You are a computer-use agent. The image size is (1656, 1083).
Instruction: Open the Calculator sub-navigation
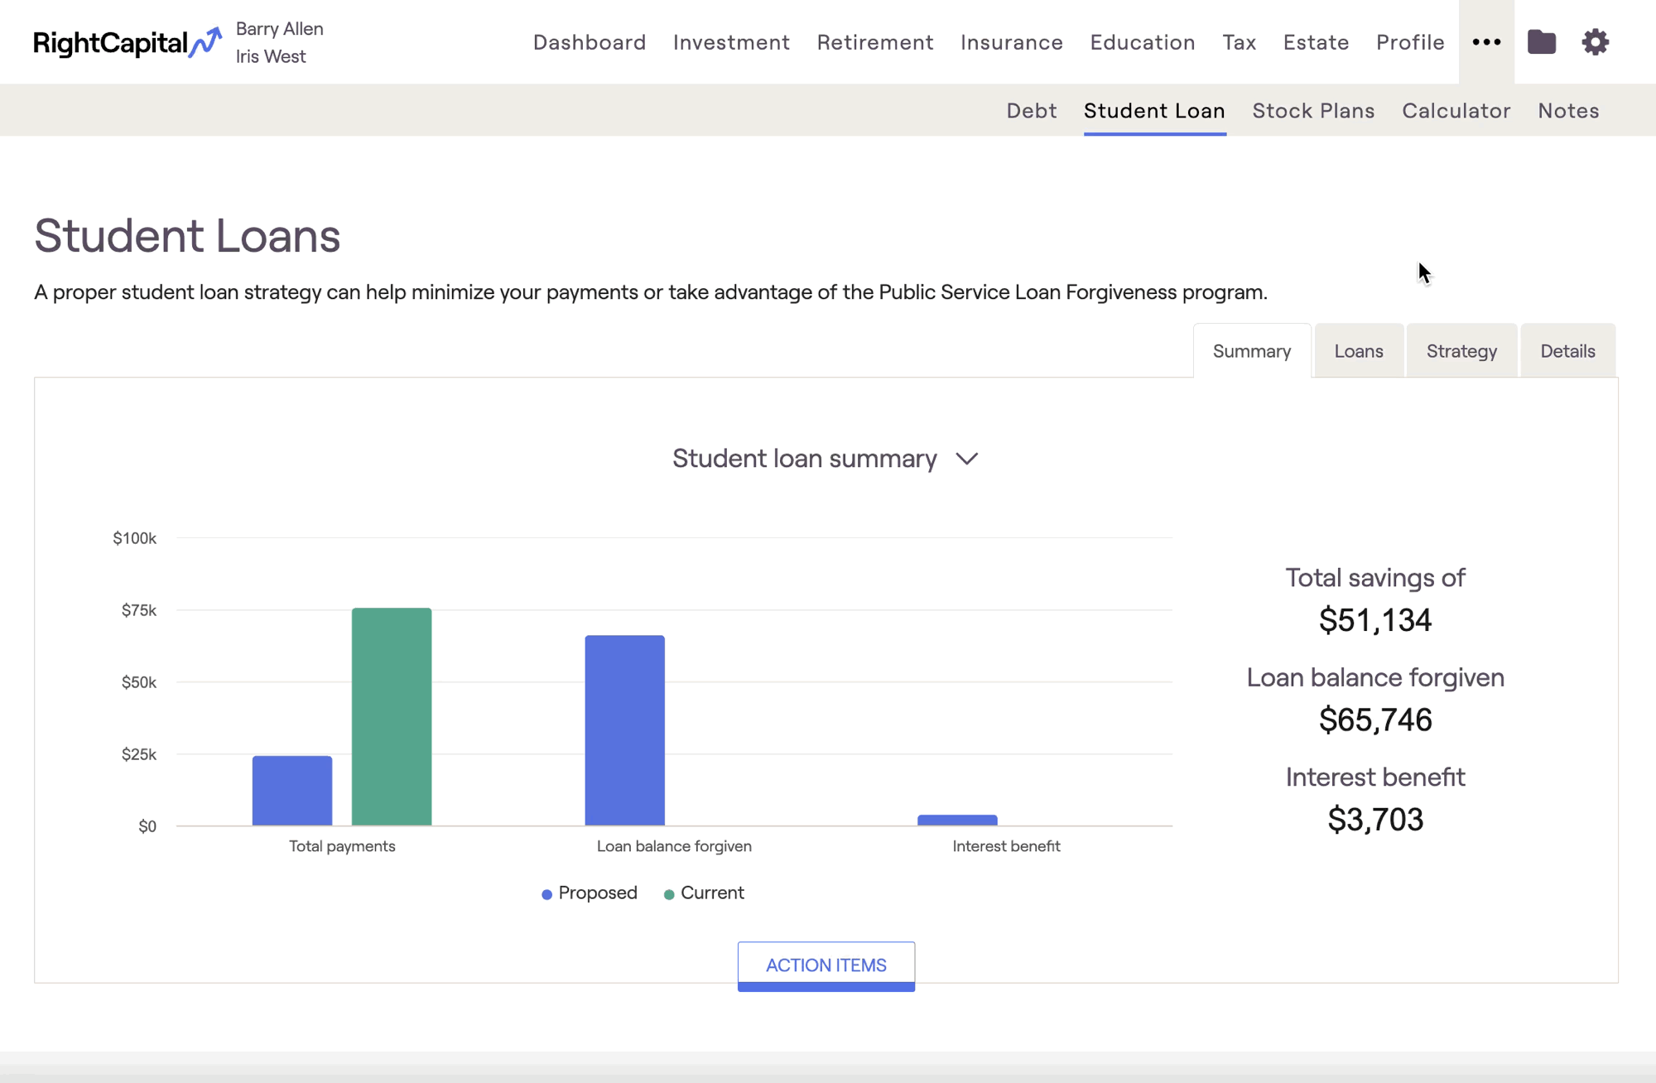(x=1456, y=111)
